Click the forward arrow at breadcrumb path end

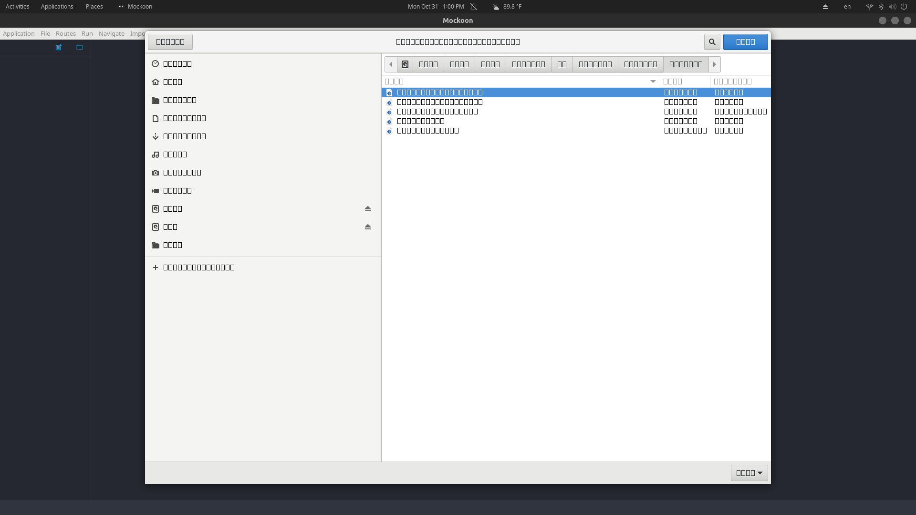click(x=714, y=64)
